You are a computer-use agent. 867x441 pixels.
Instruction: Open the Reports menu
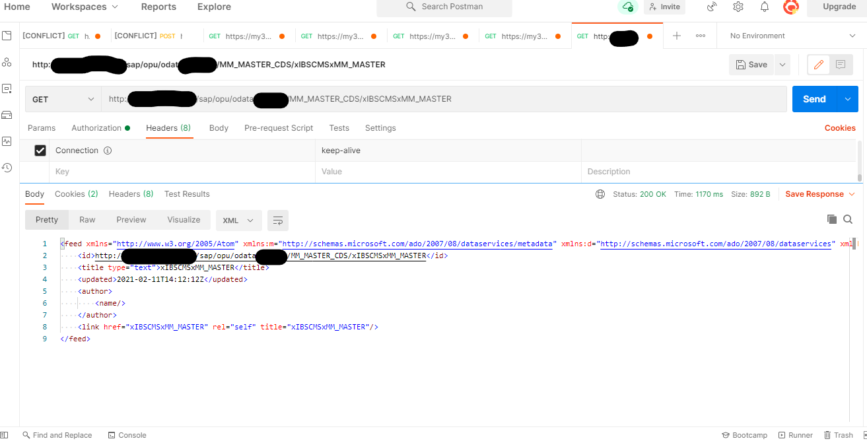tap(158, 7)
